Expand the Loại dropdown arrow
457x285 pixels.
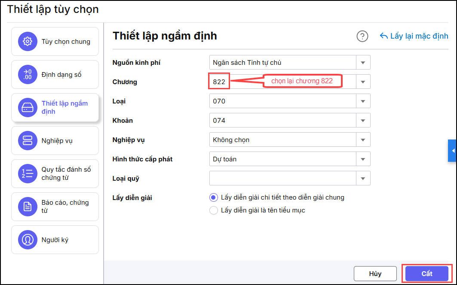pos(363,101)
